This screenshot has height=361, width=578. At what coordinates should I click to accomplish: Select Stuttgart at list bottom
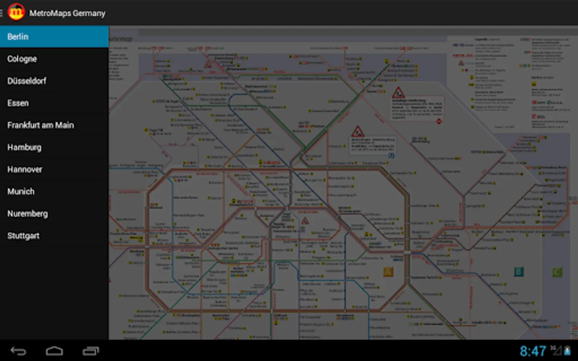point(54,236)
